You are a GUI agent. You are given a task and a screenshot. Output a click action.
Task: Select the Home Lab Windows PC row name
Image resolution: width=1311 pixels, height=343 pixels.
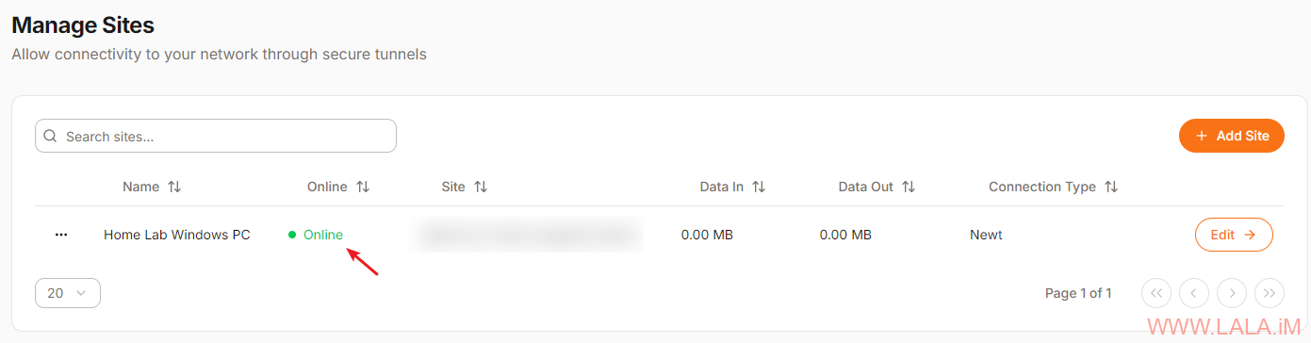(x=177, y=235)
